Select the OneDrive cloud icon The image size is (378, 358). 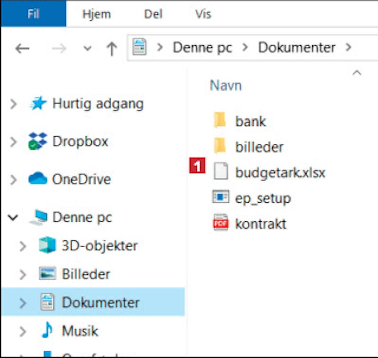tap(38, 179)
